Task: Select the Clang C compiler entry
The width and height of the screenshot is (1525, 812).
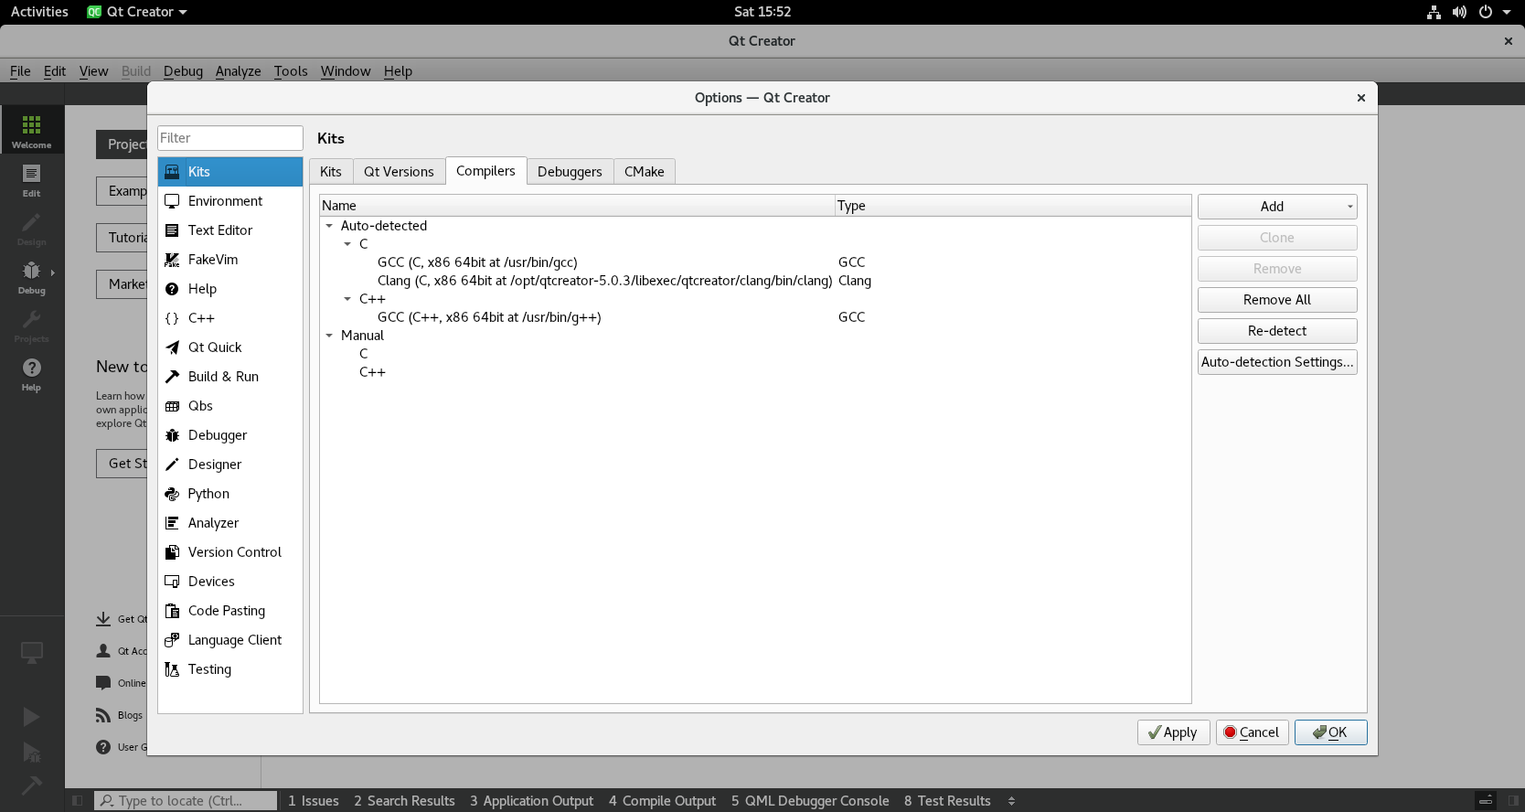Action: (x=603, y=281)
